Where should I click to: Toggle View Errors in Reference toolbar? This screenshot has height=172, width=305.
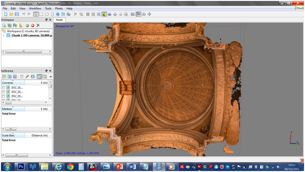click(45, 76)
